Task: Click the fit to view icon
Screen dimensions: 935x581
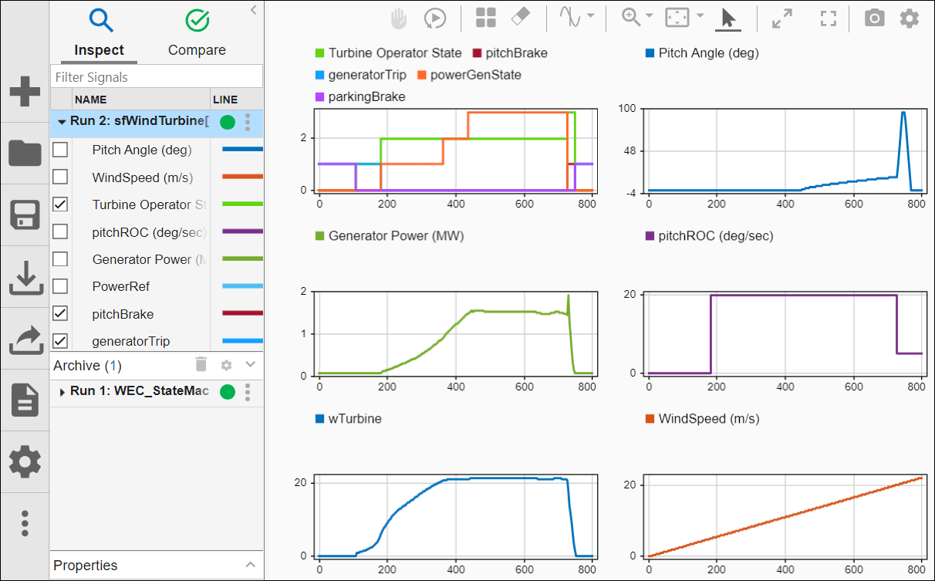Action: pyautogui.click(x=677, y=19)
